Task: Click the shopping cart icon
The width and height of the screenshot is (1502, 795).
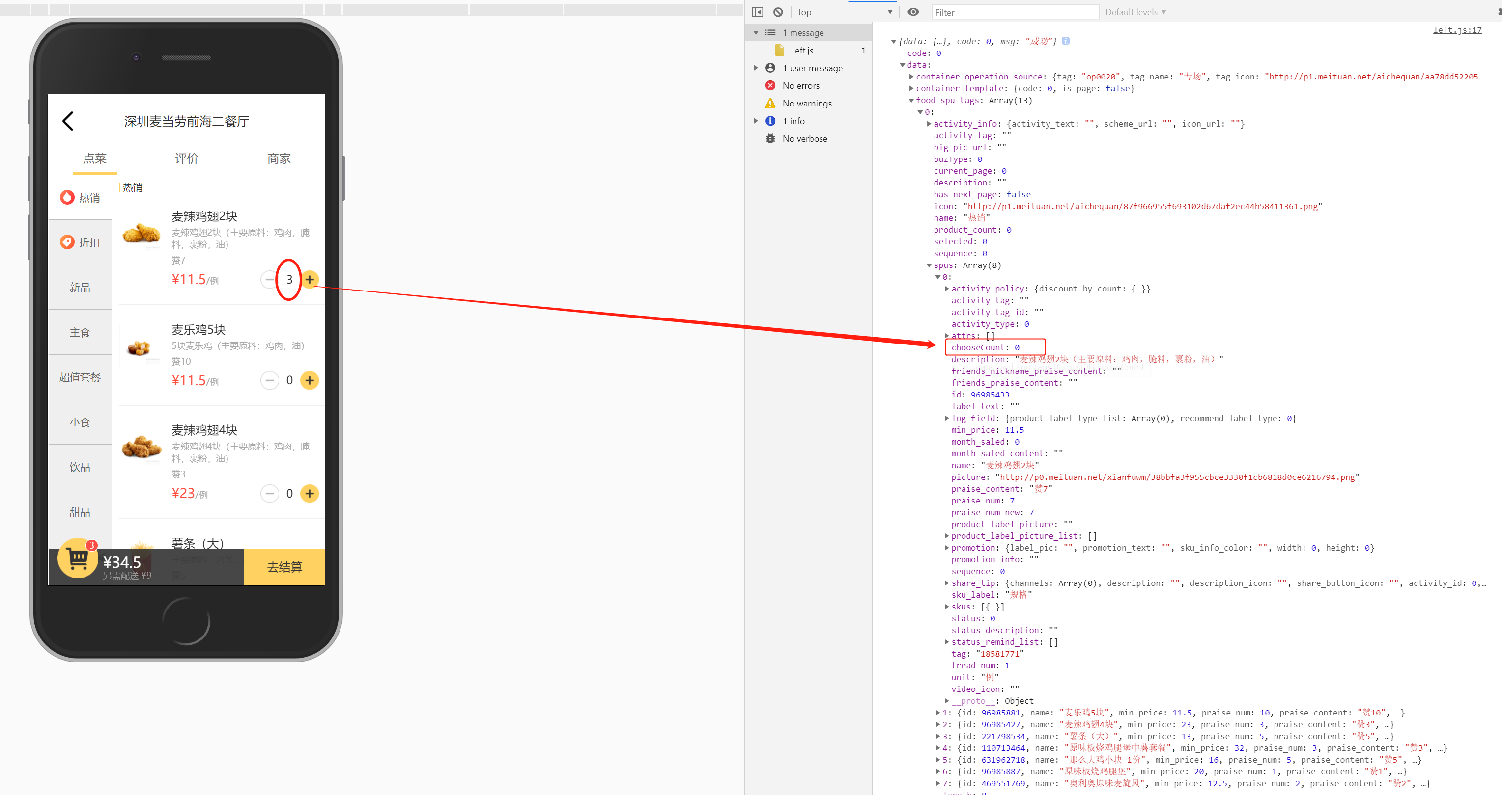Action: [x=78, y=558]
